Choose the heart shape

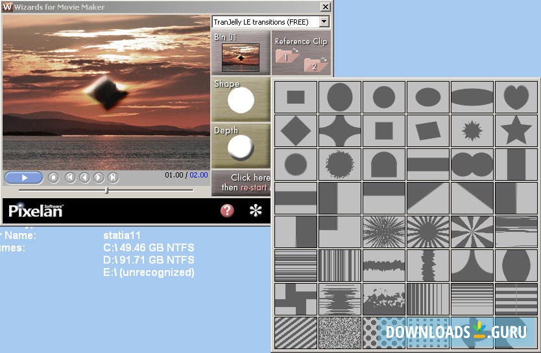516,97
